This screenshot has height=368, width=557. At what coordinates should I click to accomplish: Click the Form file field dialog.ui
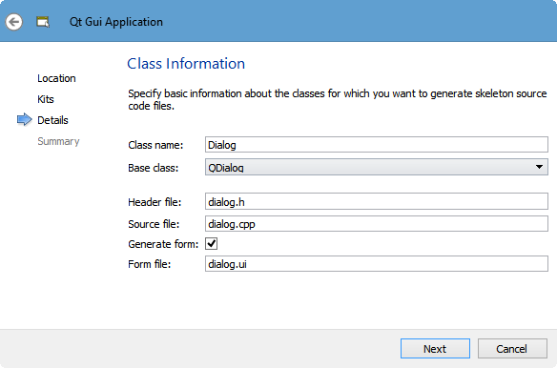point(377,264)
